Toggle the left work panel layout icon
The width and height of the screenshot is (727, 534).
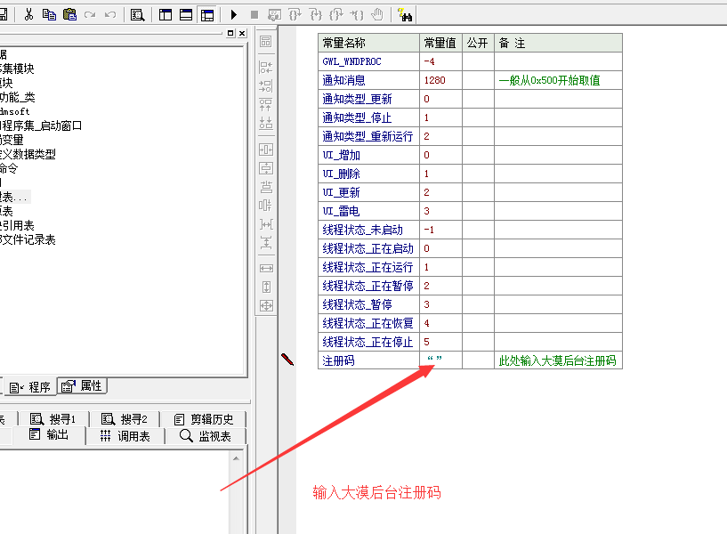pos(166,15)
